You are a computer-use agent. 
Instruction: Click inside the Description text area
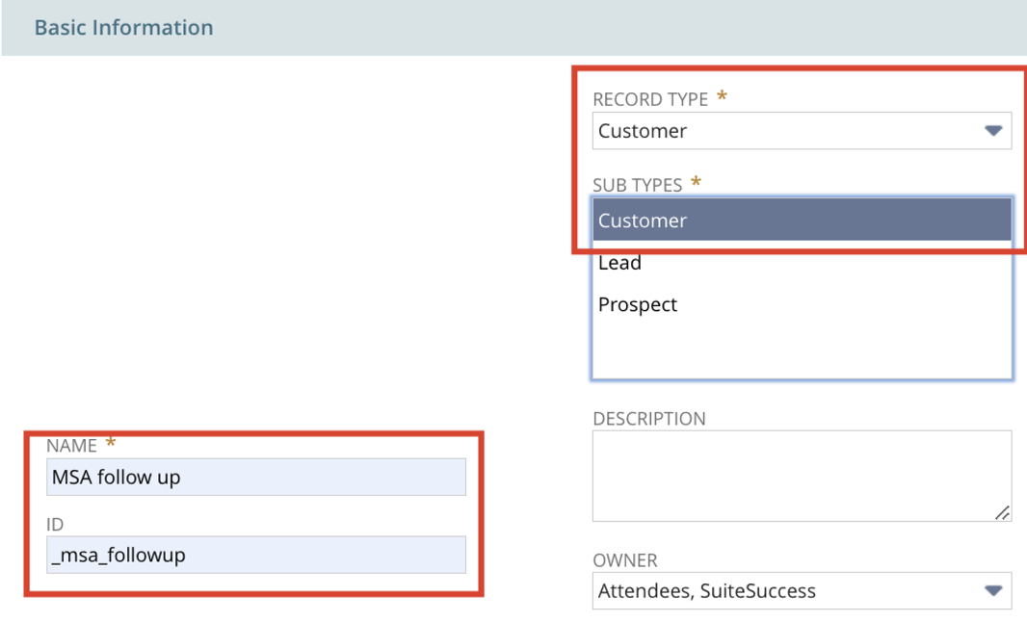pos(802,476)
